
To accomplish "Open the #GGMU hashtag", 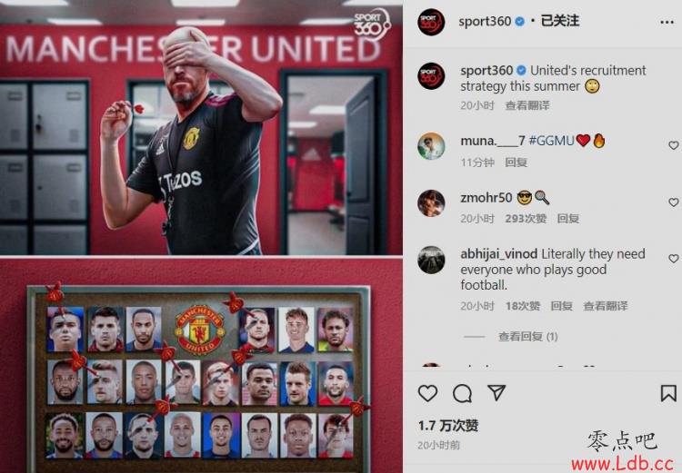I will [552, 141].
